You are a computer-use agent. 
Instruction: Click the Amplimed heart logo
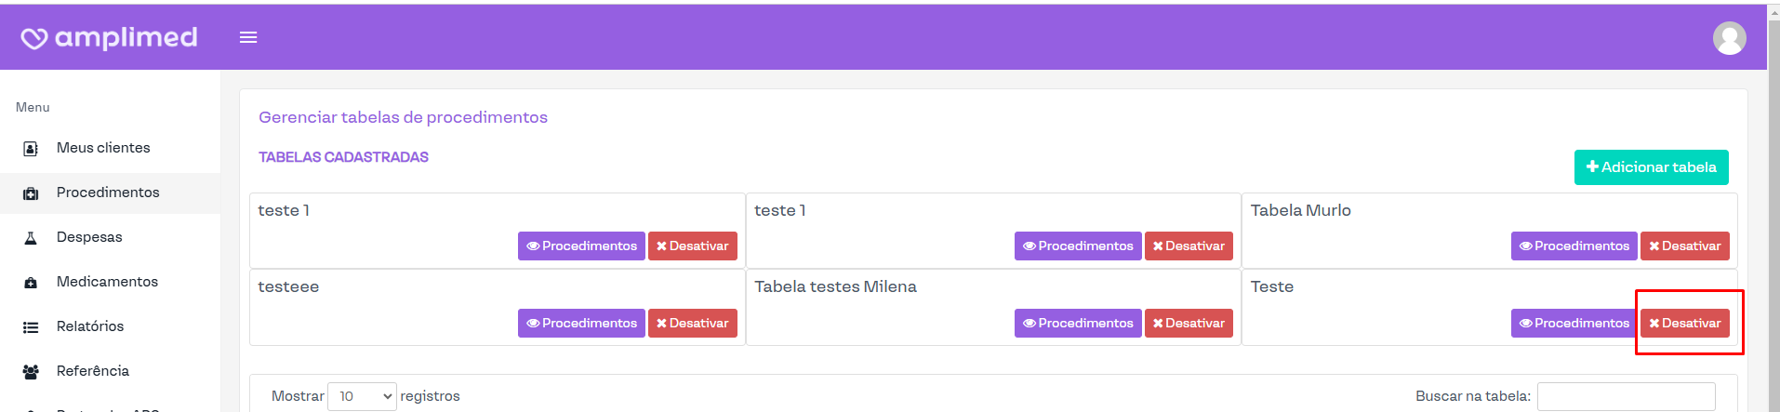tap(34, 38)
